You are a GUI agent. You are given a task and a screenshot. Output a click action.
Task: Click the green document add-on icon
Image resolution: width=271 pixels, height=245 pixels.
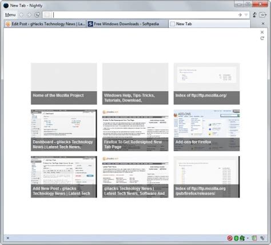pos(254,238)
